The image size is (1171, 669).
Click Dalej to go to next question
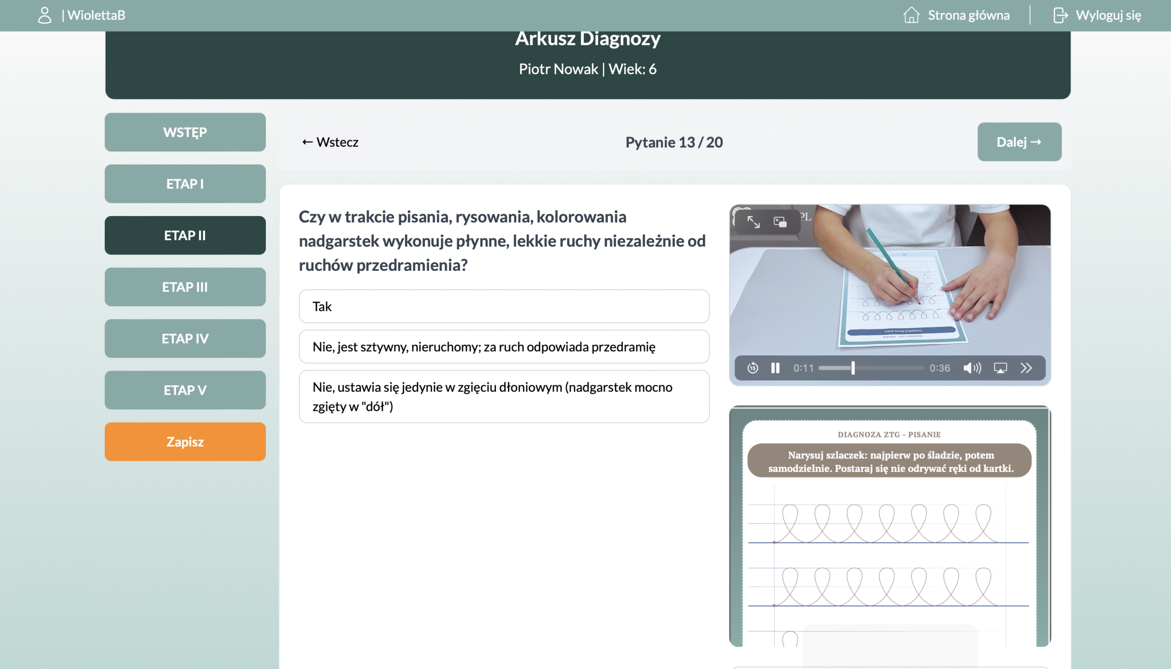pos(1019,142)
